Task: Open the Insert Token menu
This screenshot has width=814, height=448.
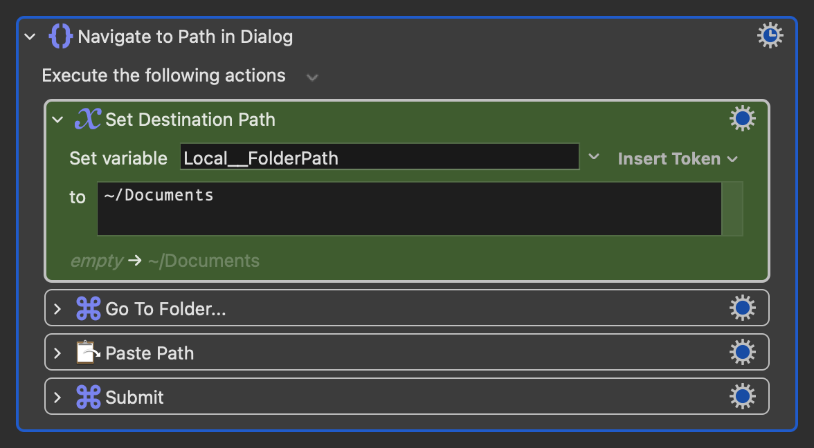Action: click(678, 159)
